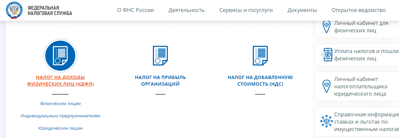Open Налог на доходы физических лиц (НДФЛ) link
This screenshot has width=399, height=138.
[60, 81]
